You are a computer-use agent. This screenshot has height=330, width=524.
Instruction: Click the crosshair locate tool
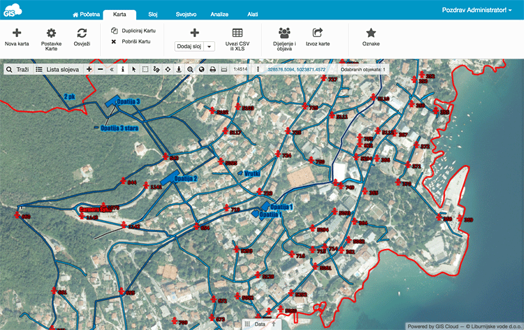168,69
